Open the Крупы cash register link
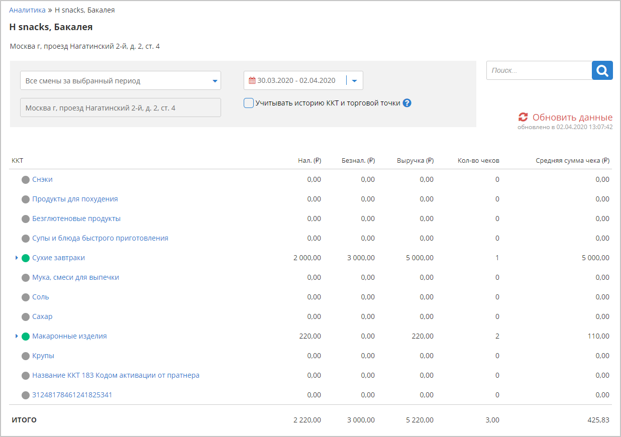621x437 pixels. (x=43, y=356)
